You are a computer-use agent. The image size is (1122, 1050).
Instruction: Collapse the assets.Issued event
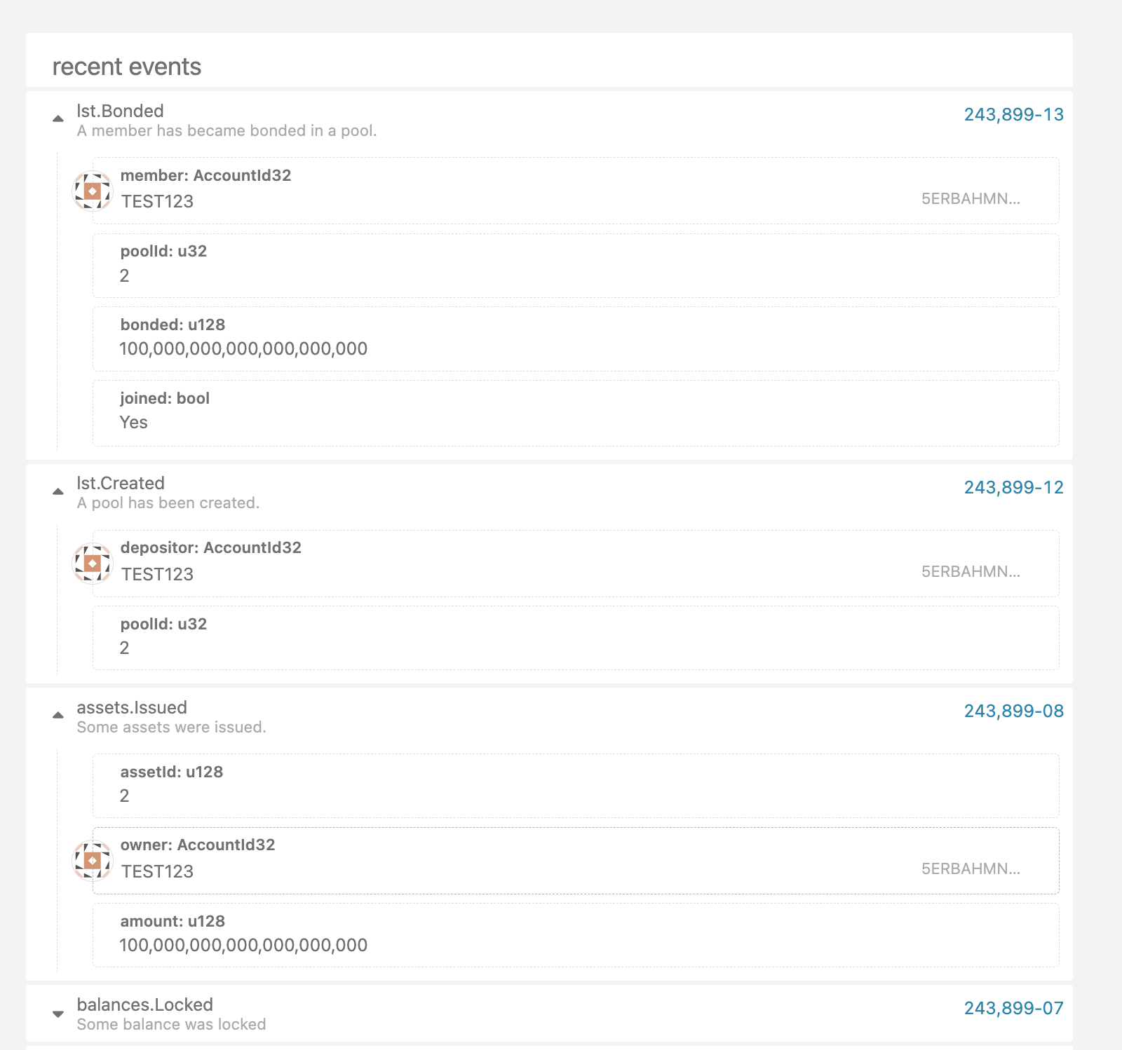(59, 715)
